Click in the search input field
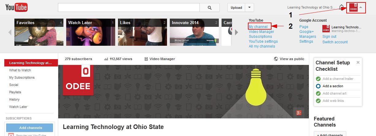This screenshot has width=376, height=136. (129, 8)
